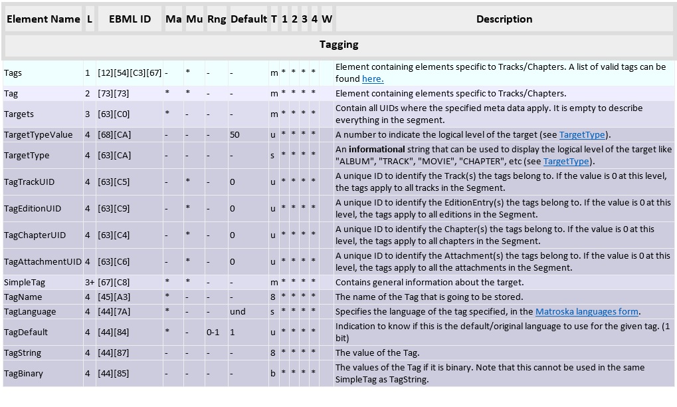Click the description 'The value of the Tag.'
677x407 pixels.
(377, 352)
